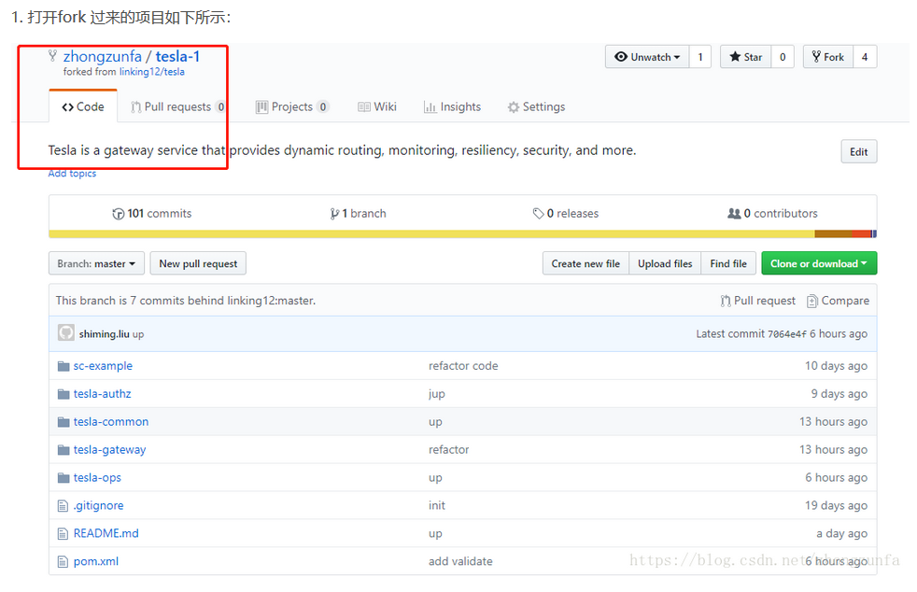Click the 'add validate' commit message
Viewport: 917px width, 592px height.
[460, 561]
